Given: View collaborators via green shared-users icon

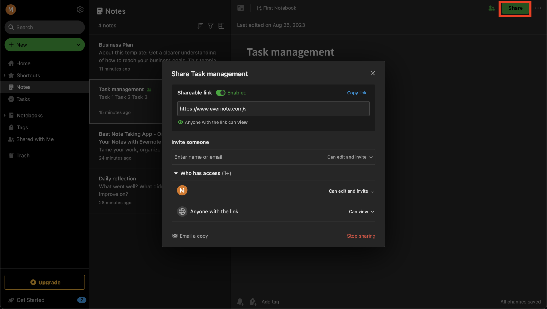Looking at the screenshot, I should click(x=491, y=8).
